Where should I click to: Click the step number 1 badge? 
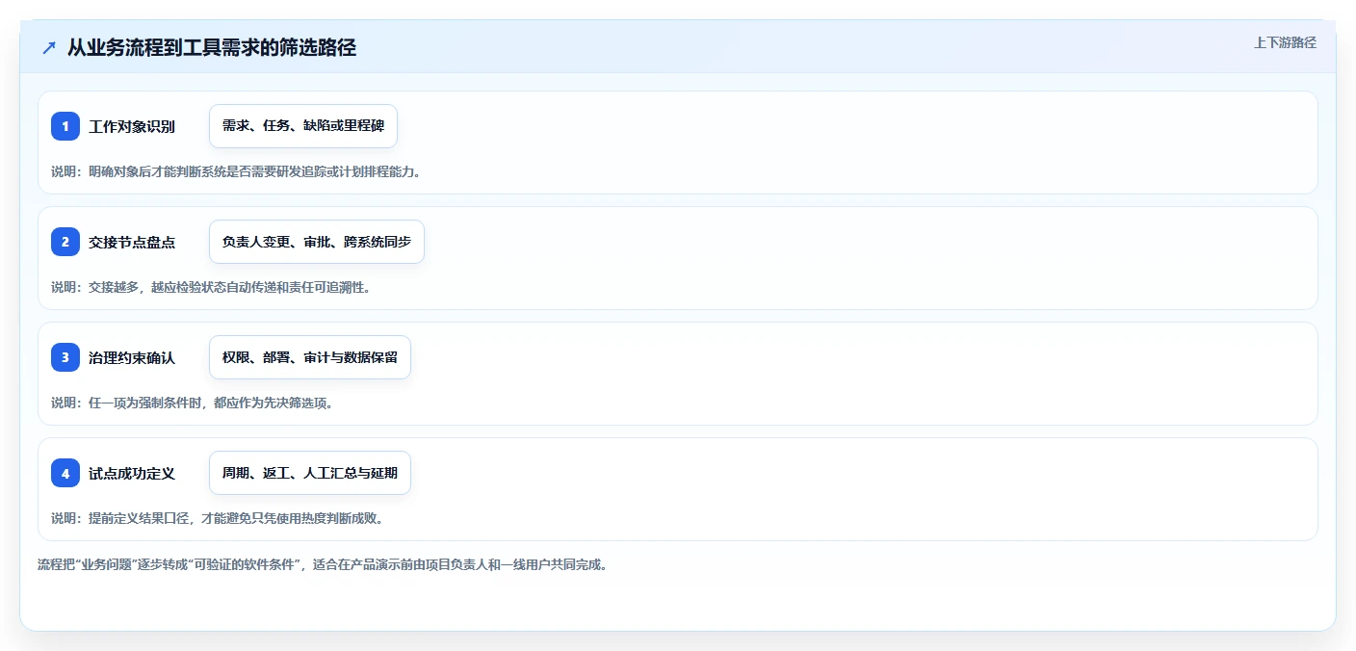pos(65,126)
